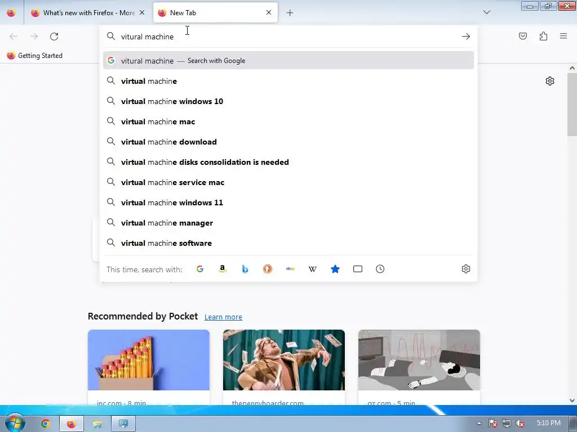Pick 'virtual machine disks consolidation is needed'
Image resolution: width=577 pixels, height=432 pixels.
pyautogui.click(x=288, y=162)
